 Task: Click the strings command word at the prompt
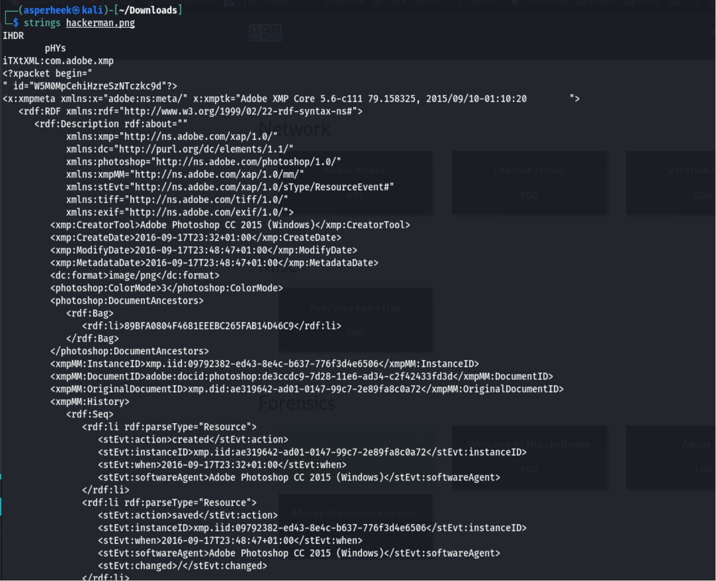click(42, 23)
